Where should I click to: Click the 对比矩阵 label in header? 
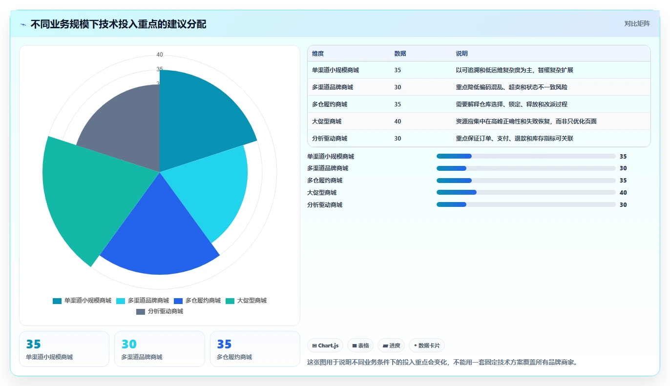[637, 23]
